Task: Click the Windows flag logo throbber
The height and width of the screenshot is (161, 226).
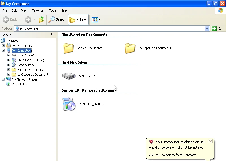Action: tap(221, 10)
